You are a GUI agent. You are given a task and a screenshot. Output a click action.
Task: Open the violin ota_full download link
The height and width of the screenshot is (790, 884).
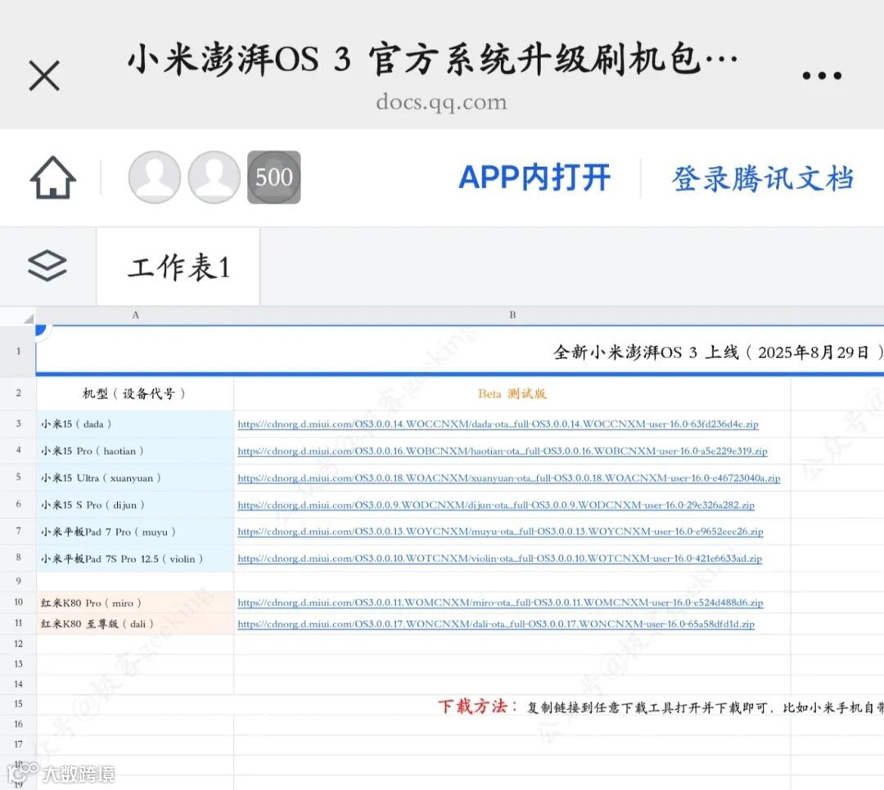click(x=499, y=559)
